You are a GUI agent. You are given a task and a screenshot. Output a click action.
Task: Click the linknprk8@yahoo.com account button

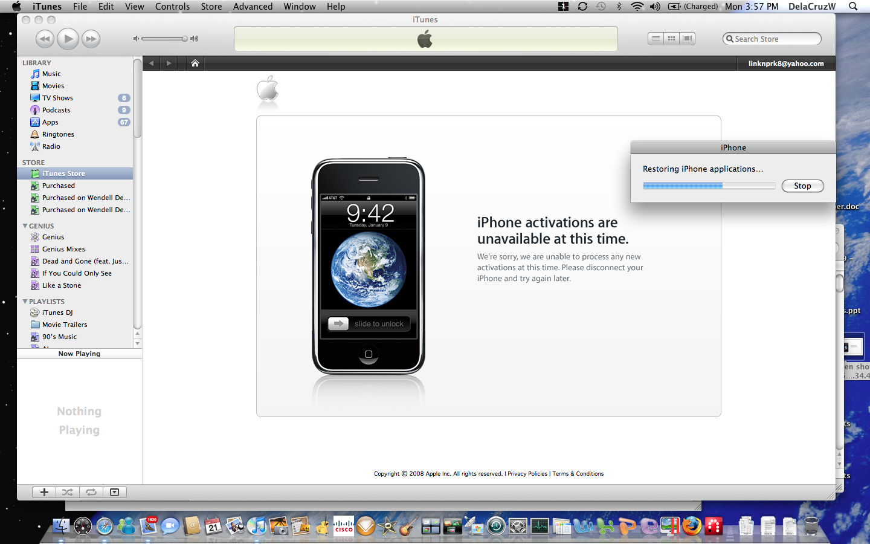pyautogui.click(x=786, y=63)
